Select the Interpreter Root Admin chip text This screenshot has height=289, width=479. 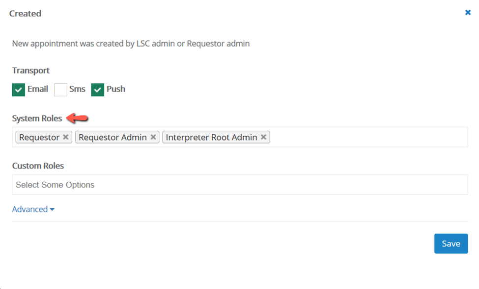coord(211,138)
